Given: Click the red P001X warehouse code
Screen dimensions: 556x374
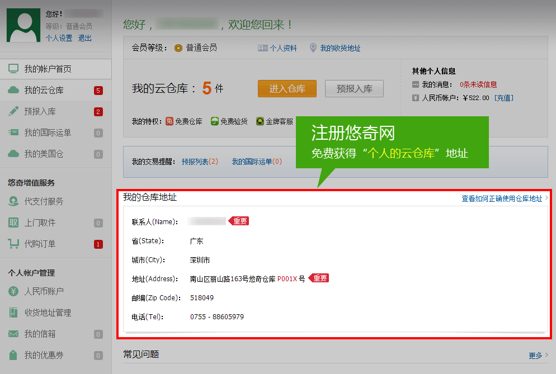Looking at the screenshot, I should pos(287,279).
